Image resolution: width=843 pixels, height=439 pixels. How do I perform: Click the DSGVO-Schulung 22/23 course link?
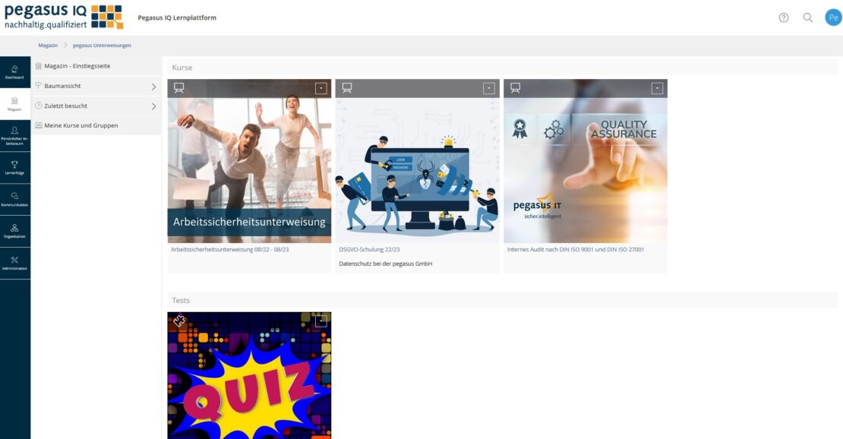click(x=369, y=249)
